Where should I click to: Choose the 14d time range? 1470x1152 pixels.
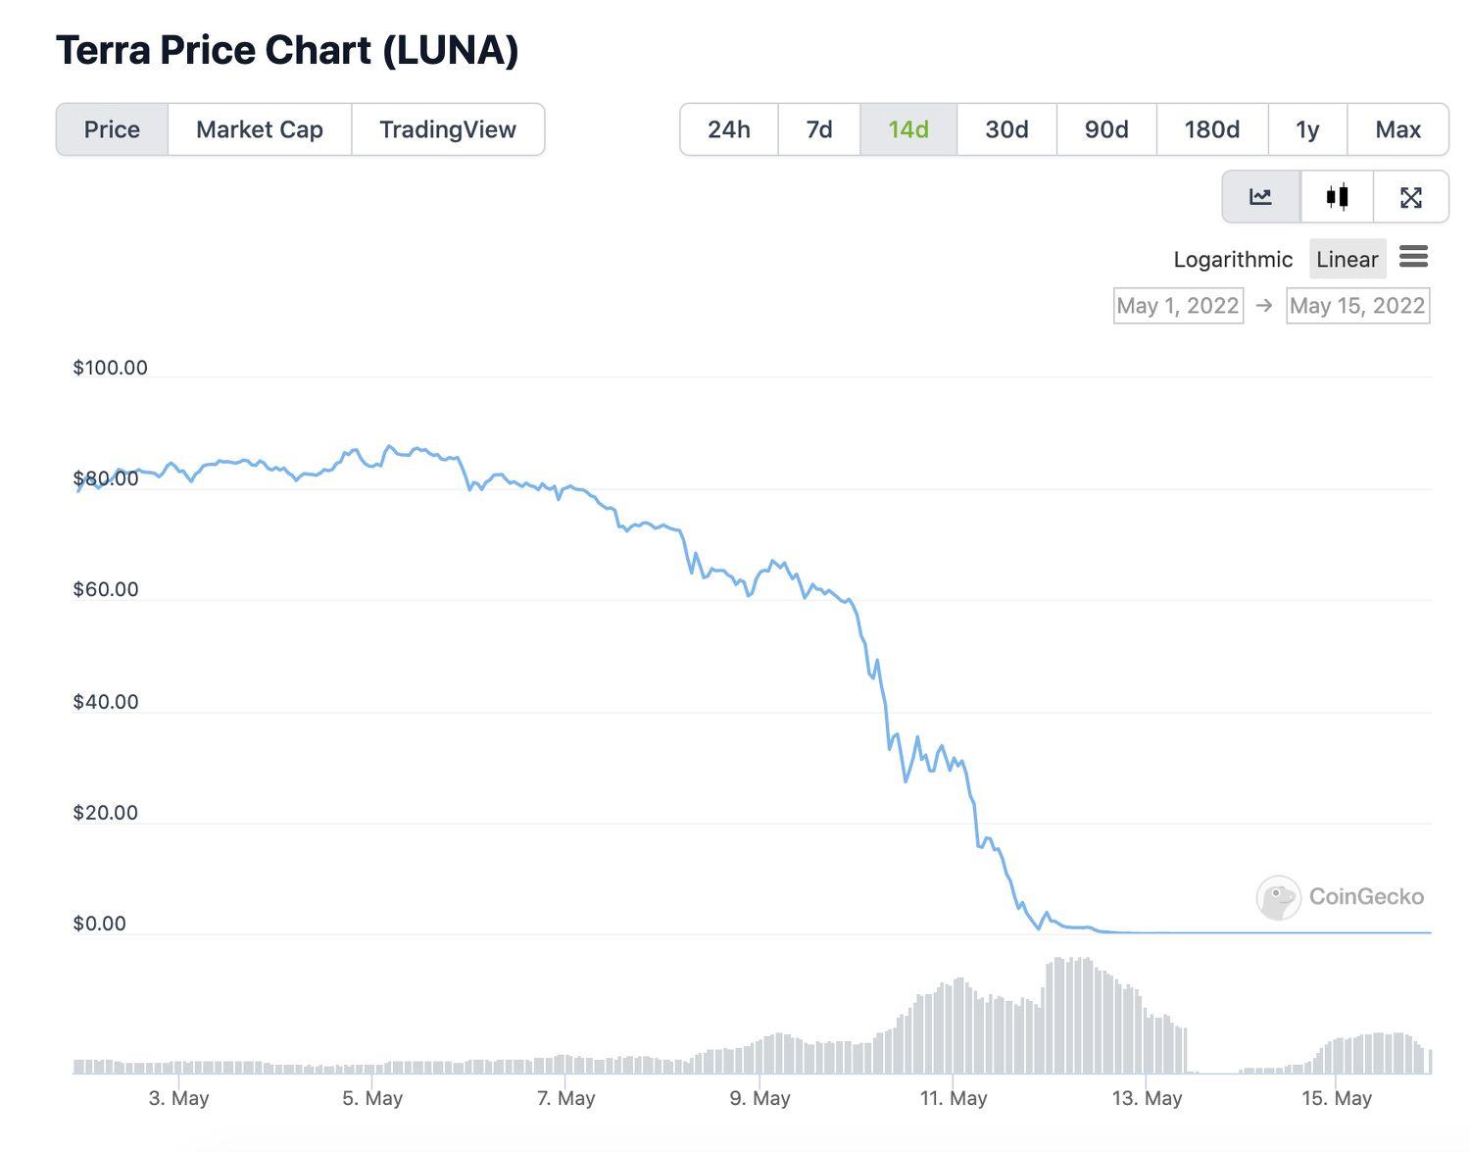point(908,129)
